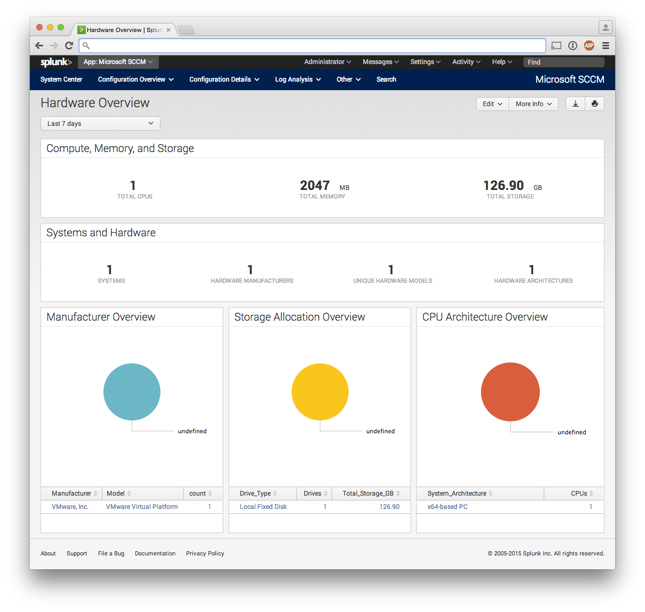The width and height of the screenshot is (645, 612).
Task: Open the Help dropdown
Action: pos(502,62)
